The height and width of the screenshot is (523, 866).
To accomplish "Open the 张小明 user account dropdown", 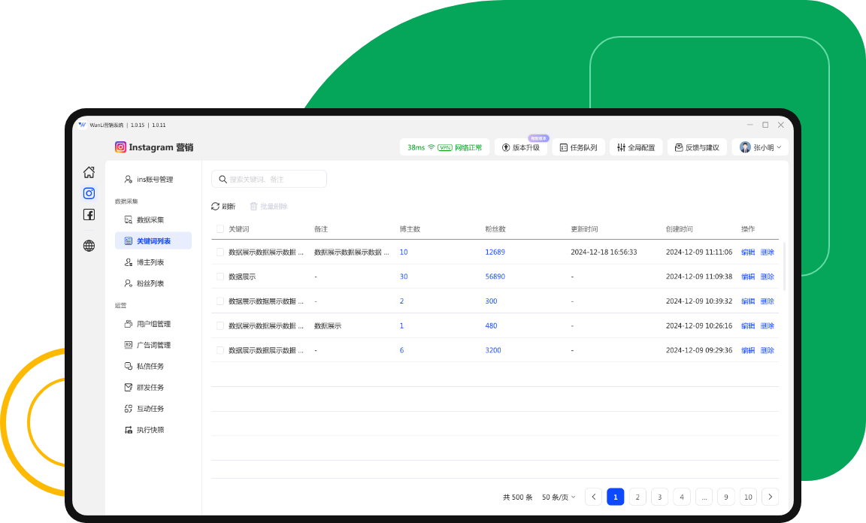I will [x=760, y=147].
